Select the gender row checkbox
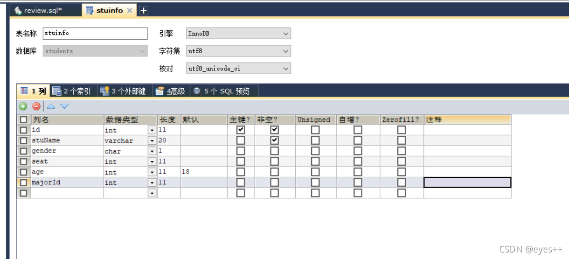 pos(23,151)
